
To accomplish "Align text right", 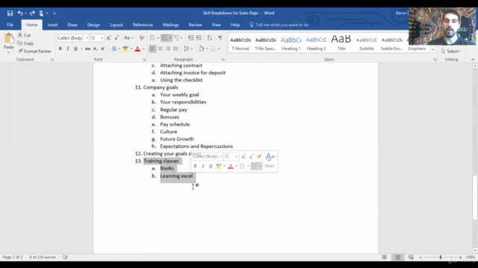I will coord(167,48).
